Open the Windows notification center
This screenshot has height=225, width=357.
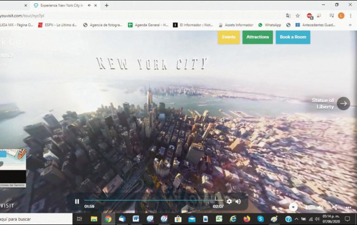click(x=347, y=219)
